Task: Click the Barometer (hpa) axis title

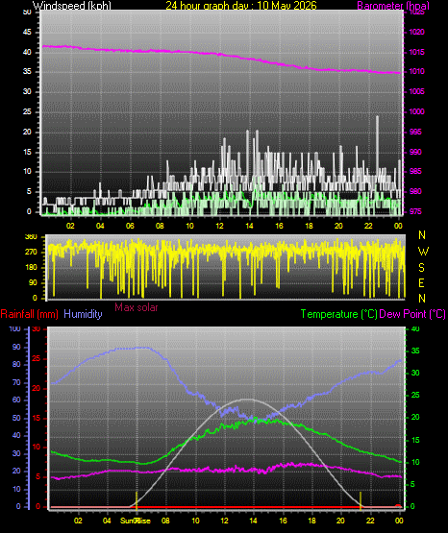Action: [x=393, y=6]
